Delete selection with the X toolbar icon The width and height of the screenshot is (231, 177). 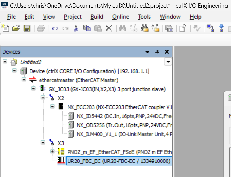[109, 28]
